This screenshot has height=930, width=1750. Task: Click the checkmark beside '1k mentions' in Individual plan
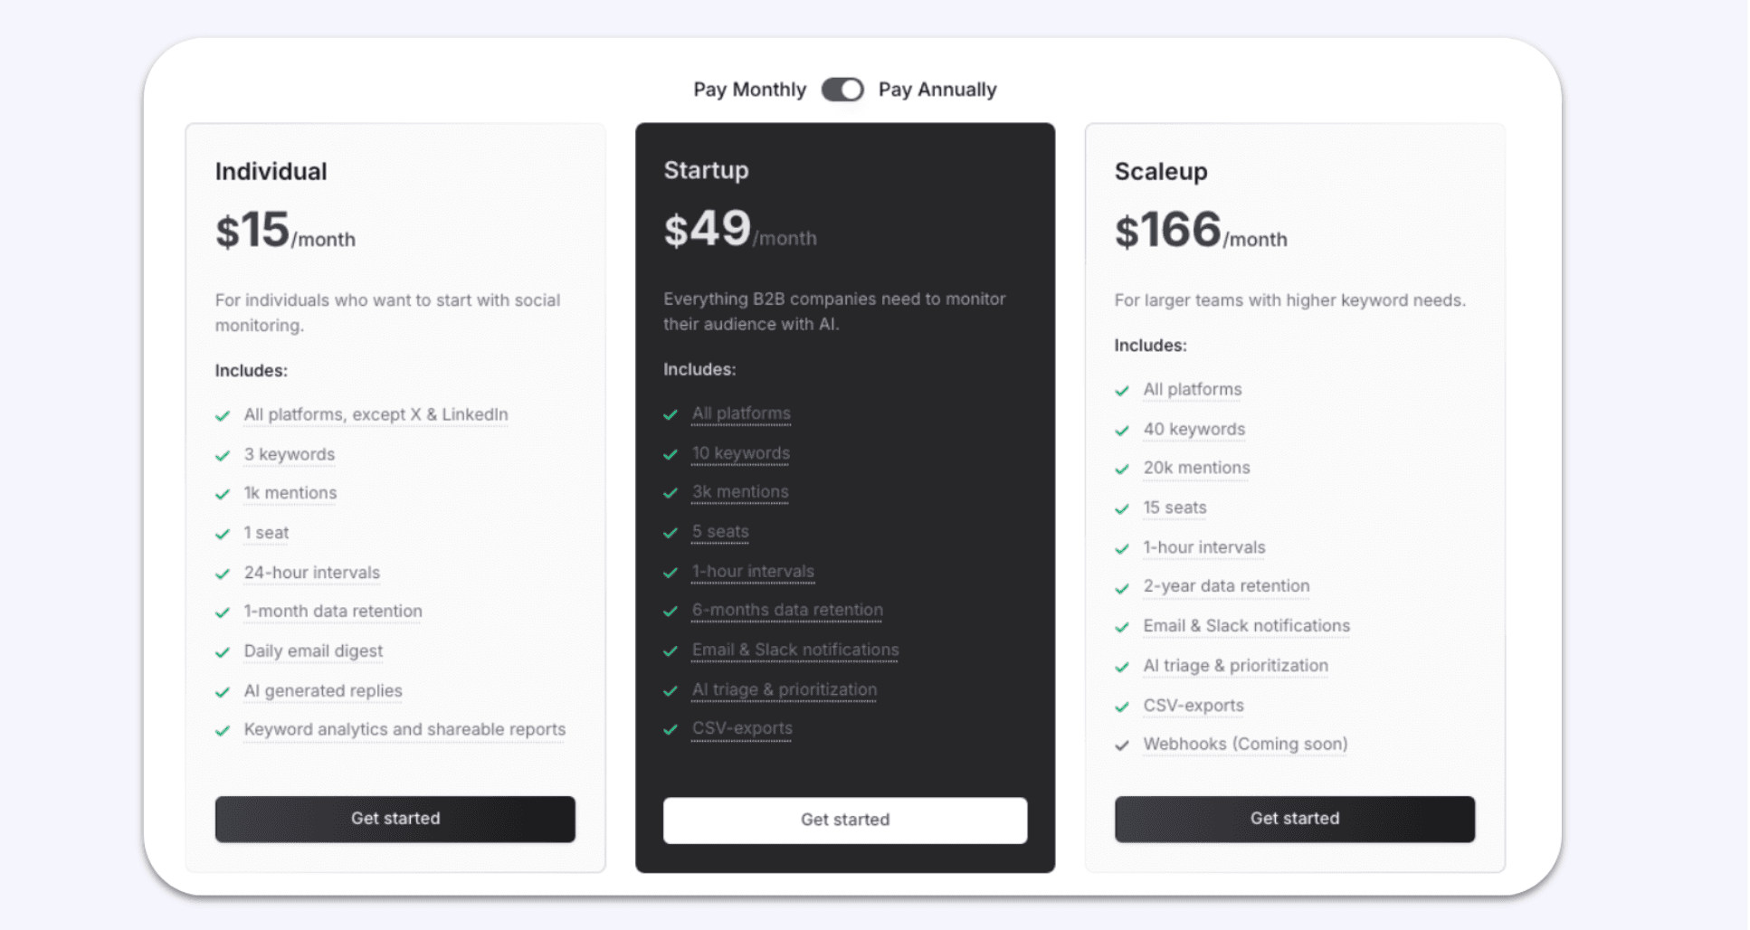[x=223, y=495]
